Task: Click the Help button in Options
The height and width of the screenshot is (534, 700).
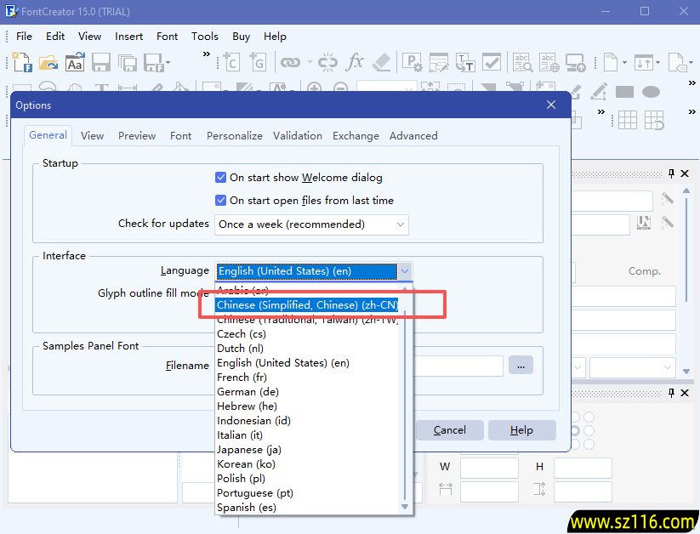Action: click(521, 430)
